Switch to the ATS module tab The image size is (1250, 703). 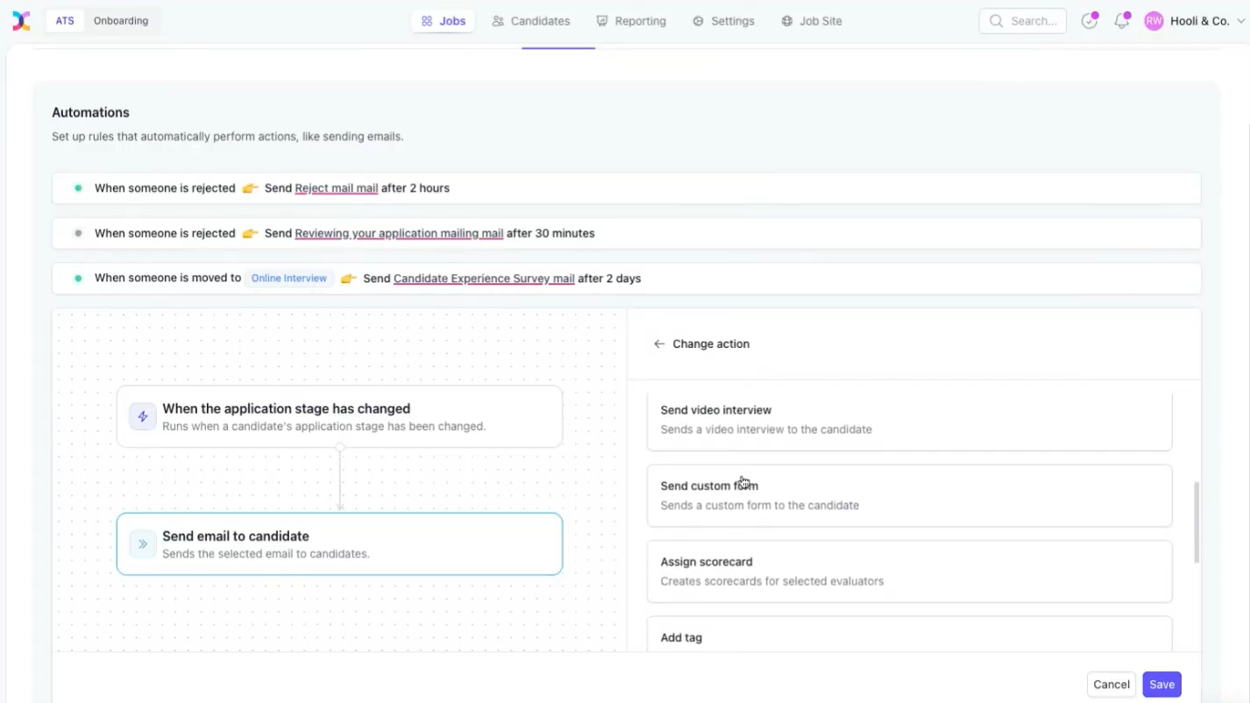(x=65, y=21)
